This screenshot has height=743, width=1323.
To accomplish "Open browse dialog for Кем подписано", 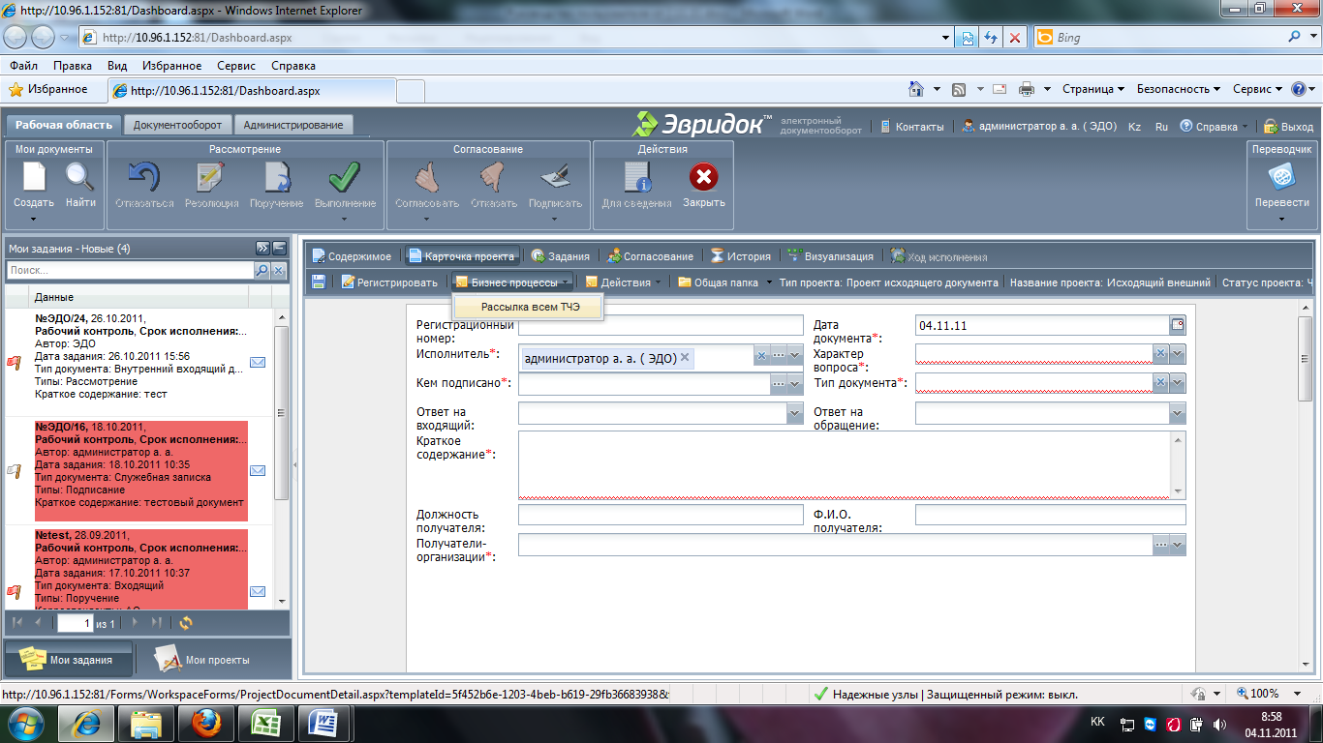I will tap(779, 384).
